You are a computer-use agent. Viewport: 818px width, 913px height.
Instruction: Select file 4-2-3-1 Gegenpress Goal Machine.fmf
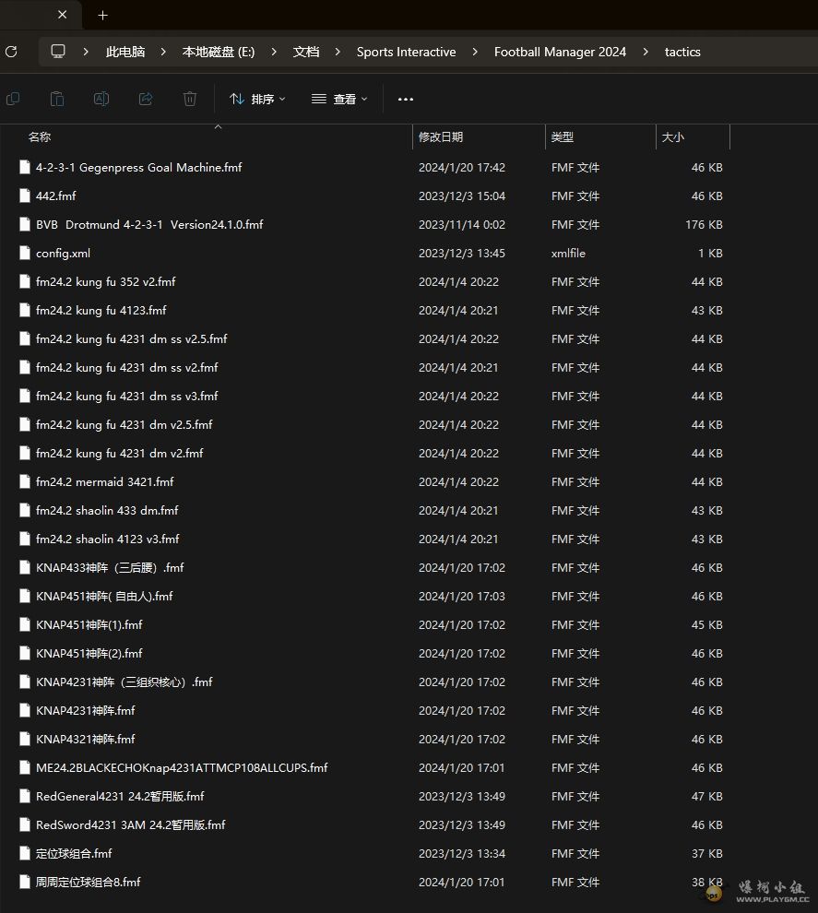pyautogui.click(x=138, y=167)
